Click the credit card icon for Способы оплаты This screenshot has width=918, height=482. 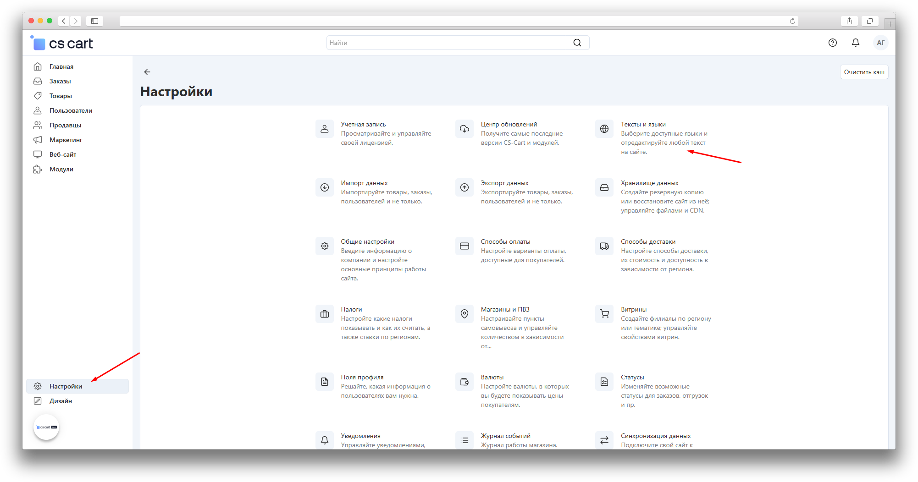[464, 246]
